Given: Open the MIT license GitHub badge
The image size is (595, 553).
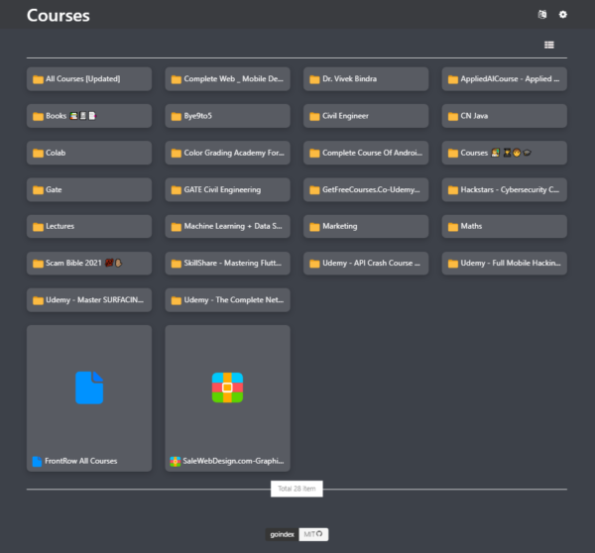Looking at the screenshot, I should coord(313,534).
